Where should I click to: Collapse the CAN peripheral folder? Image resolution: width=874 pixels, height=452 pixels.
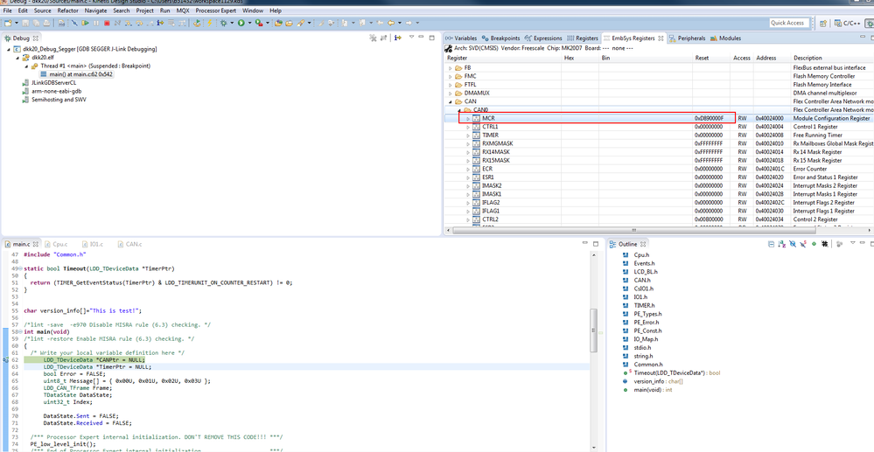(x=451, y=101)
